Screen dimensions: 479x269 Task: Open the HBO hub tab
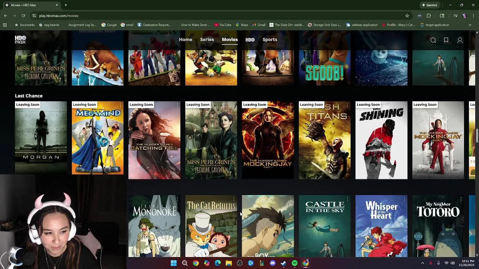[250, 40]
